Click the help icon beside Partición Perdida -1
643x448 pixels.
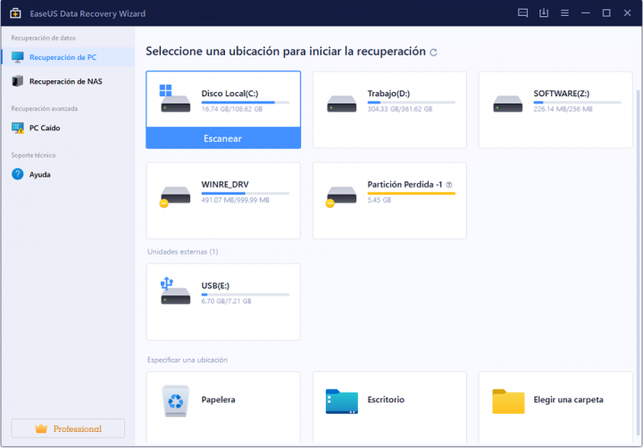[x=449, y=185]
